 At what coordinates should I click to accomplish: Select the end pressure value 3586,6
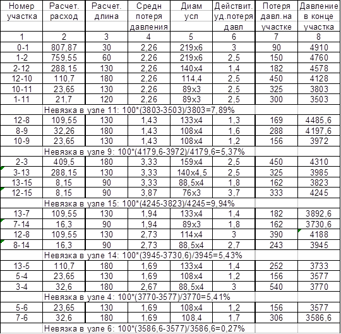(319, 318)
